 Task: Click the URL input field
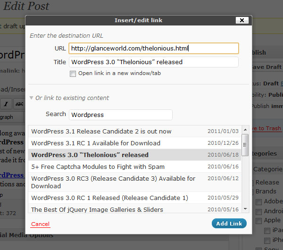point(154,49)
